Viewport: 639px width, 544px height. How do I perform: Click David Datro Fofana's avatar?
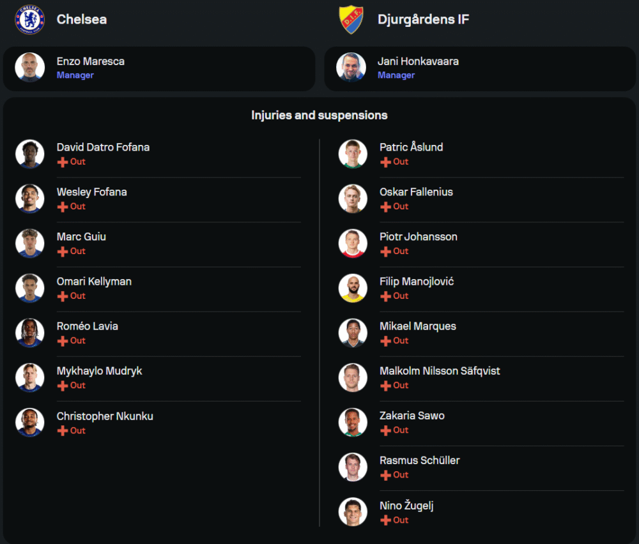30,154
